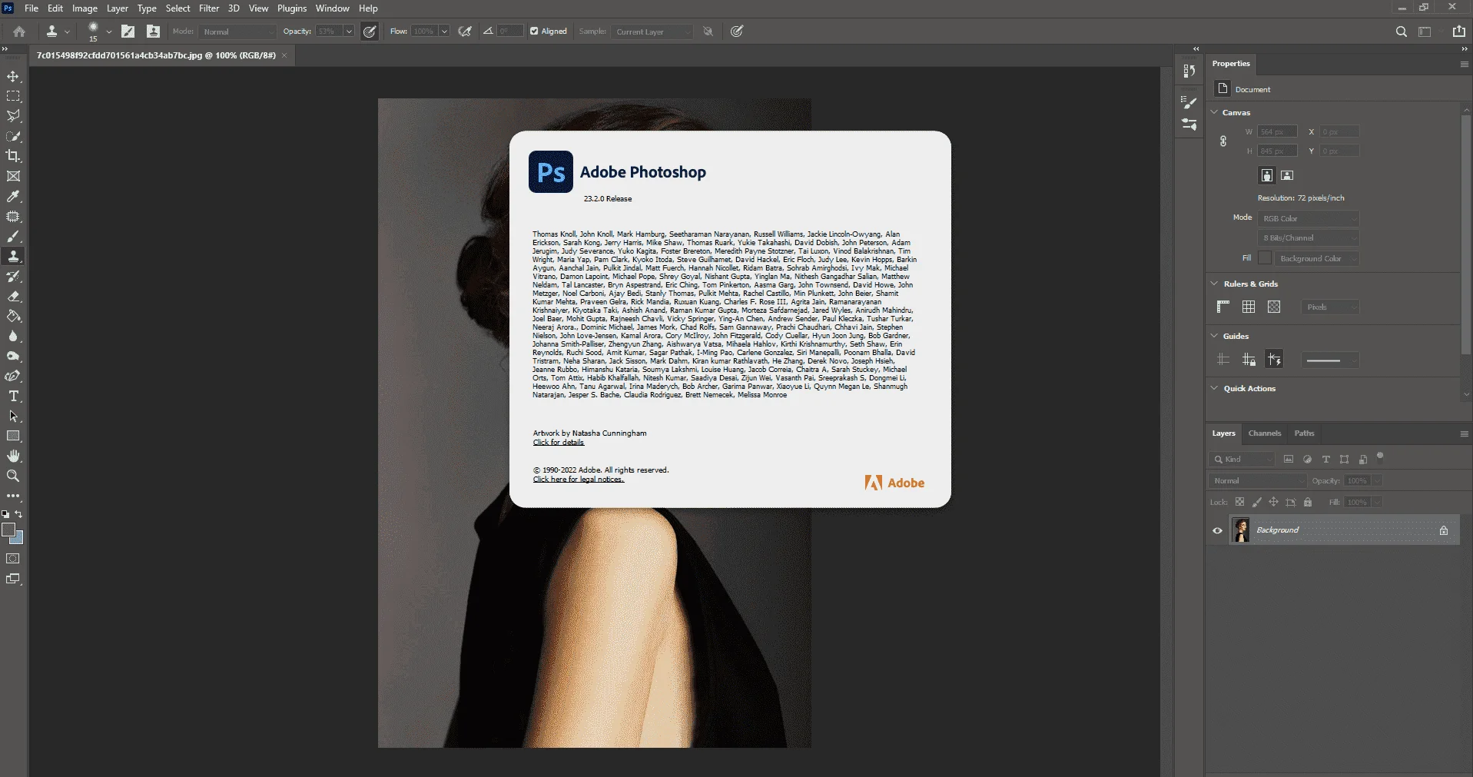Viewport: 1473px width, 777px height.
Task: Switch to the Channels tab
Action: pyautogui.click(x=1265, y=433)
